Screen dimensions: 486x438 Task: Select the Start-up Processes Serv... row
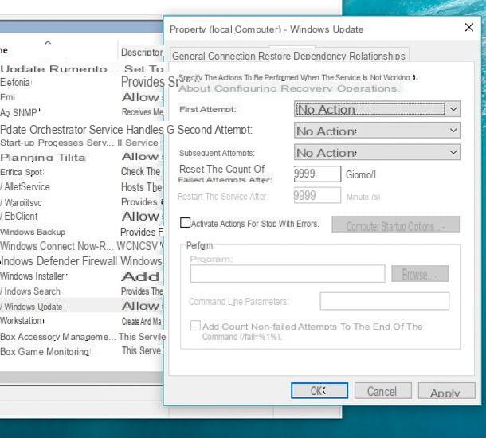pyautogui.click(x=81, y=143)
